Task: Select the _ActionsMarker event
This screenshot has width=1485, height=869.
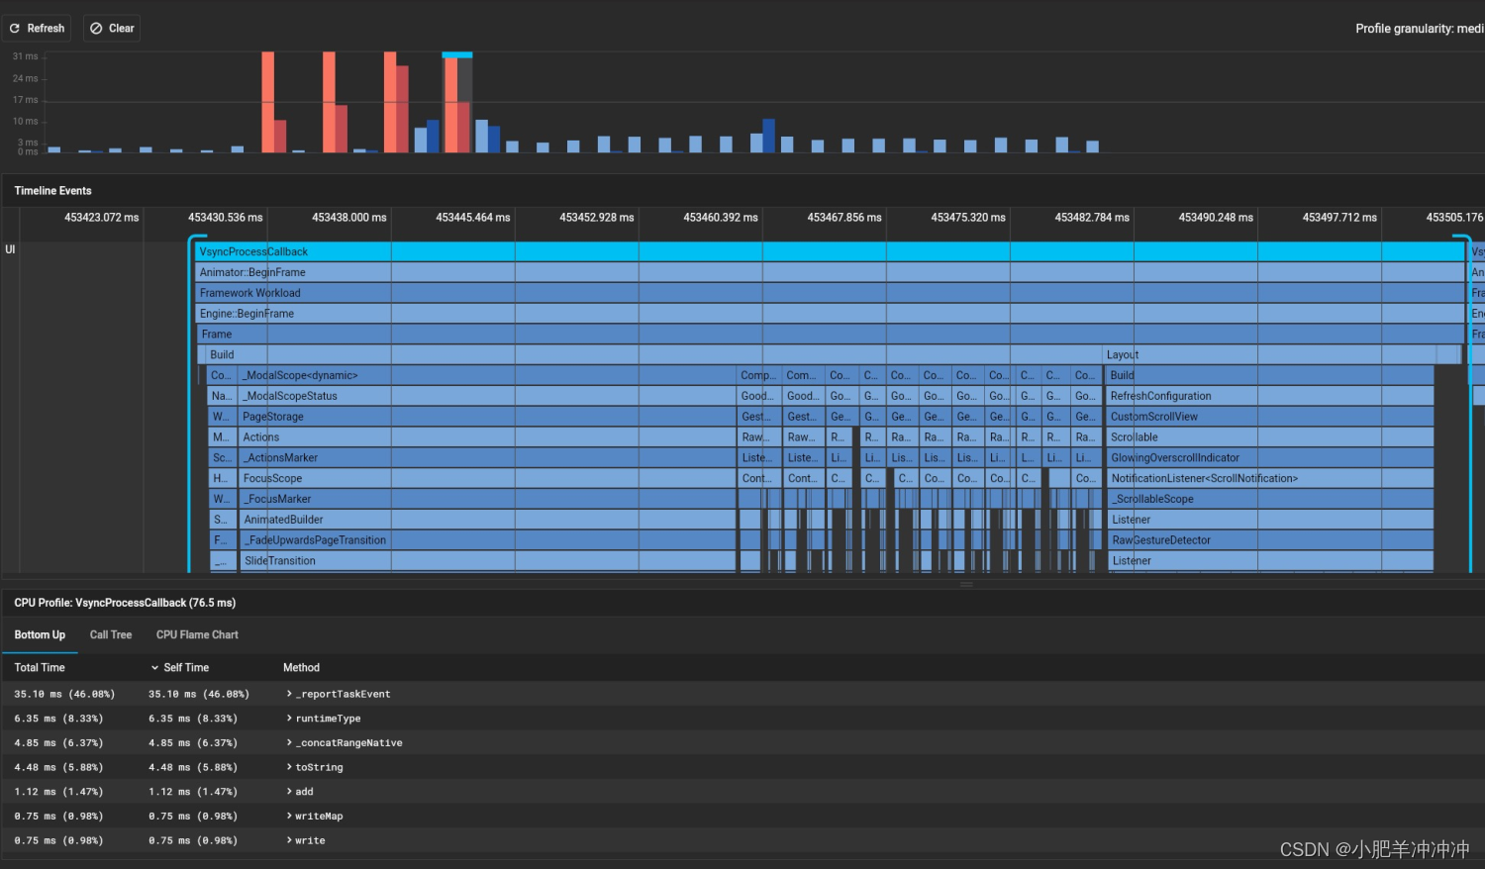Action: tap(487, 458)
